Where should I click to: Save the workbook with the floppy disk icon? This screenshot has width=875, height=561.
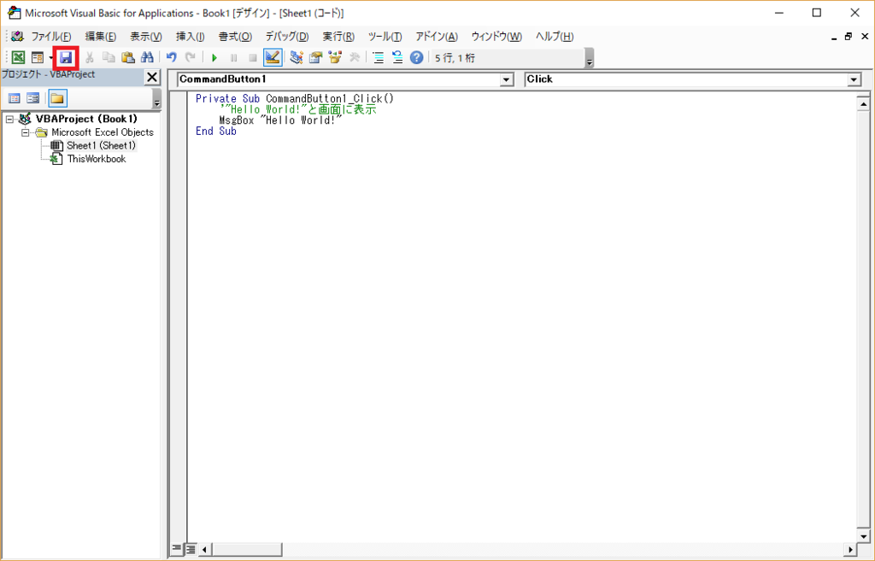click(66, 57)
